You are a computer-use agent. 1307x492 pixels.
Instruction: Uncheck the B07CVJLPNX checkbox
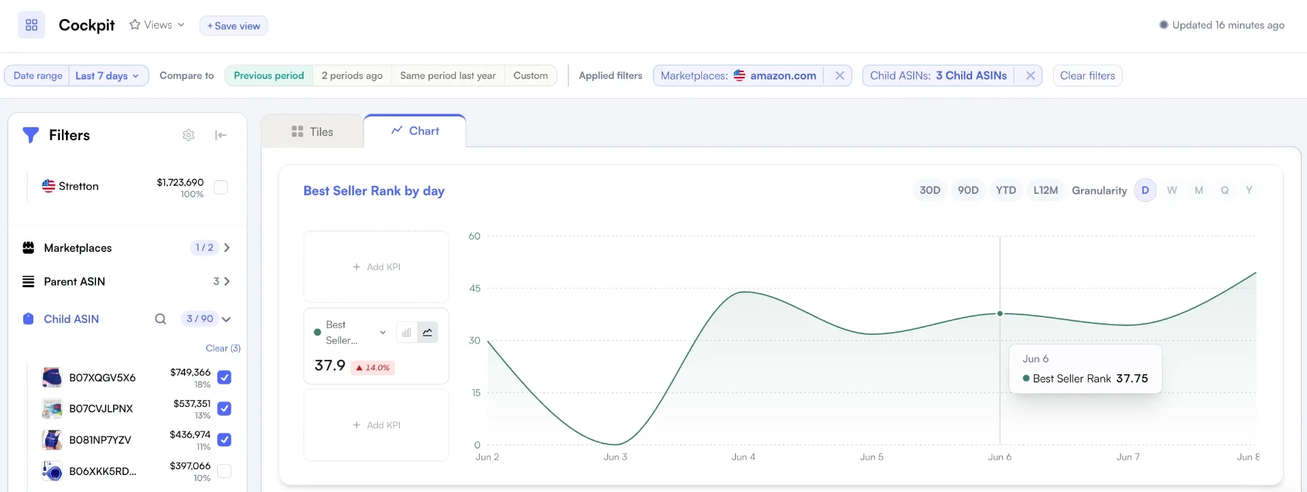(x=224, y=408)
